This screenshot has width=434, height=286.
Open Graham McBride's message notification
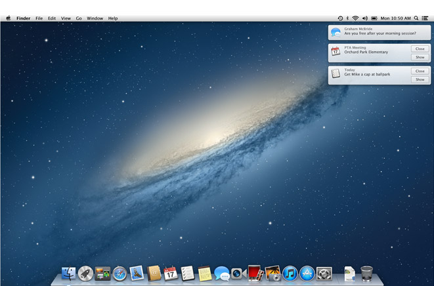380,31
